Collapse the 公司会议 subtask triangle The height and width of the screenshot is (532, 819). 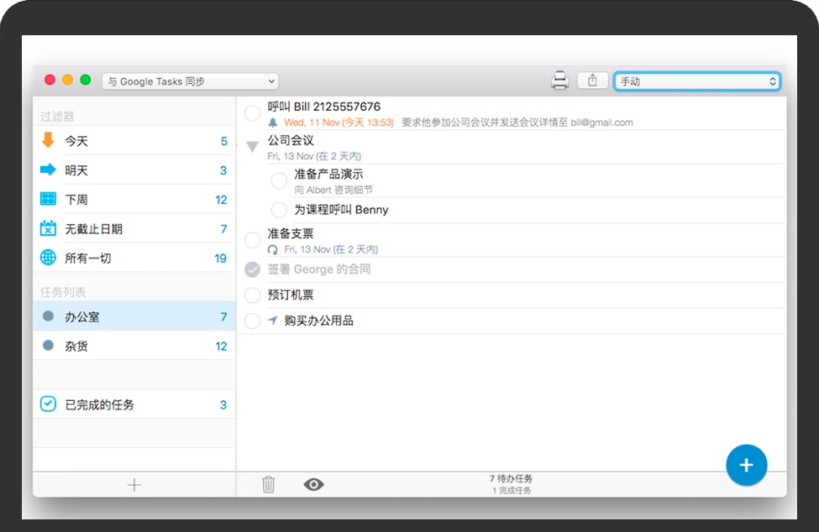[252, 147]
